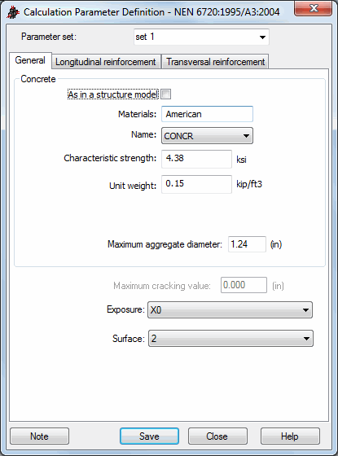Switch to the Longitudinal reinforcement tab

(x=106, y=62)
